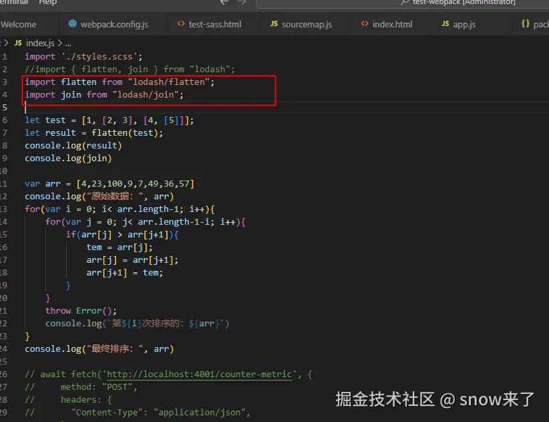
Task: Click the test-sass.html file icon
Action: (181, 23)
